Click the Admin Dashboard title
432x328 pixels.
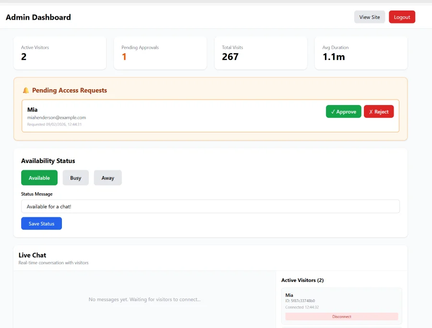point(37,17)
